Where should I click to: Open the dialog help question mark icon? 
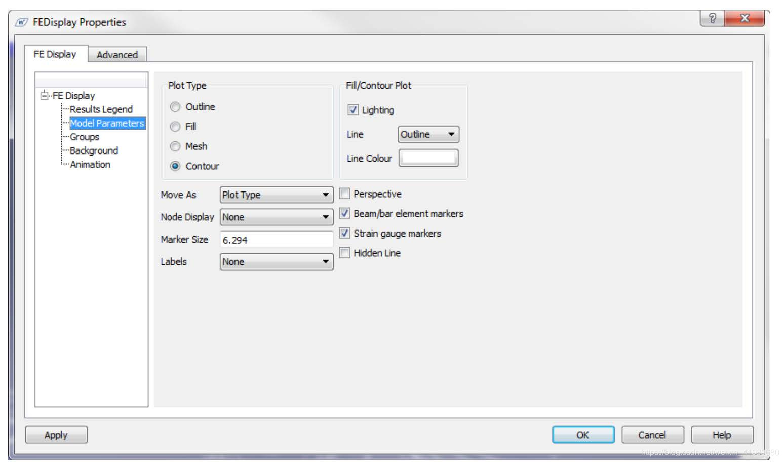point(712,18)
